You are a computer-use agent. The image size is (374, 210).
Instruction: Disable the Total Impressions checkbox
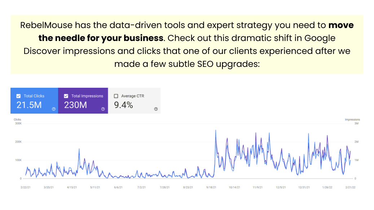tap(66, 96)
